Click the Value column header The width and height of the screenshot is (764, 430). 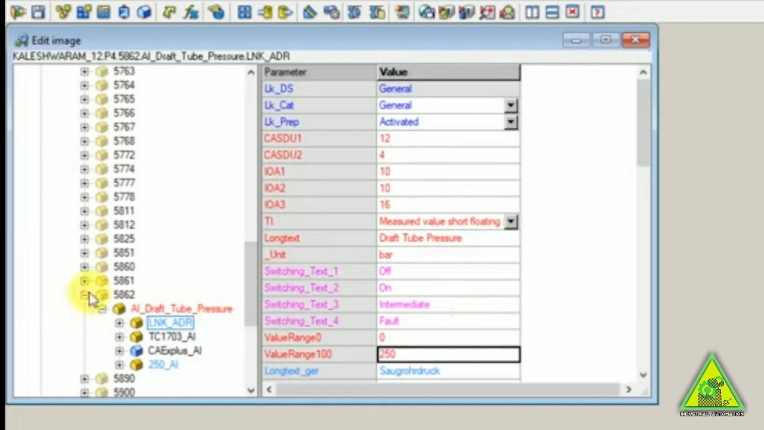pos(448,72)
